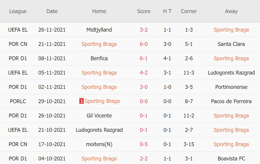
Task: Open the Midtjylland team link
Action: coord(99,30)
